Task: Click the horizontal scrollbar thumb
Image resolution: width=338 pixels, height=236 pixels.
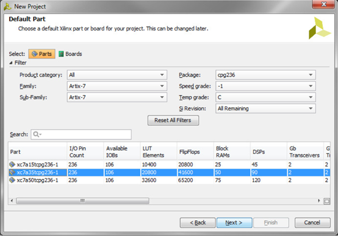Action: tap(82, 201)
